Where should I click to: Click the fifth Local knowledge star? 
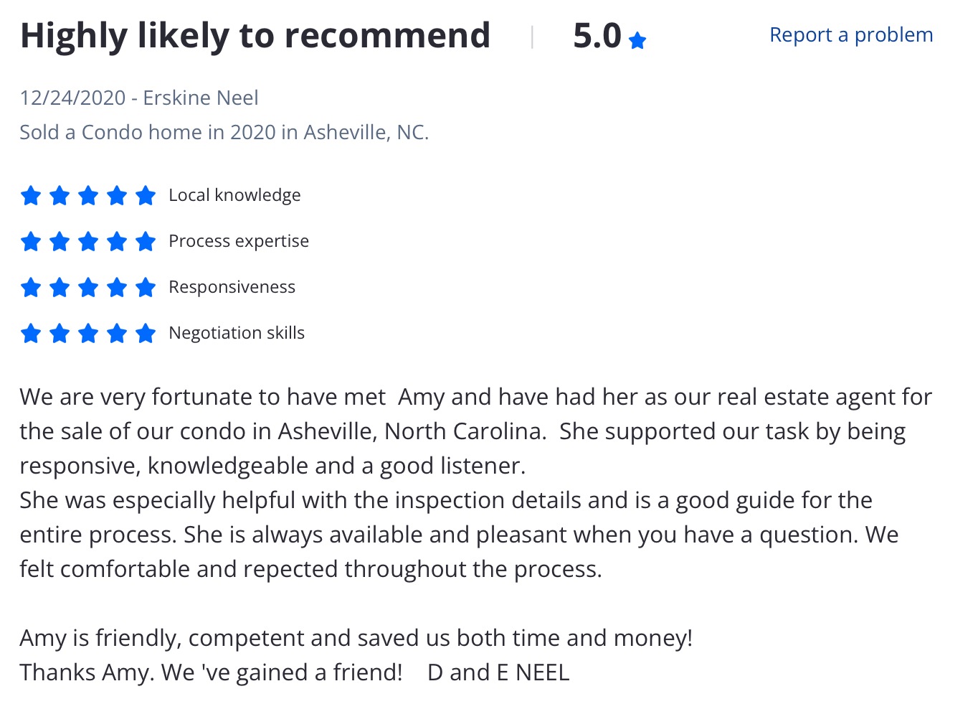point(146,195)
